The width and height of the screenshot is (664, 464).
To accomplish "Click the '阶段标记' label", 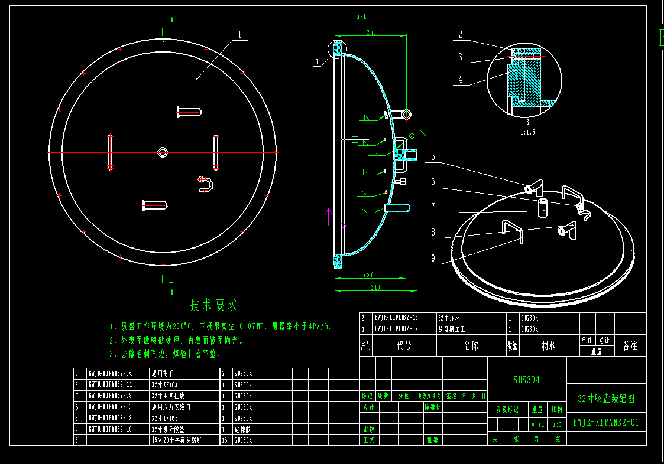I will (x=507, y=410).
